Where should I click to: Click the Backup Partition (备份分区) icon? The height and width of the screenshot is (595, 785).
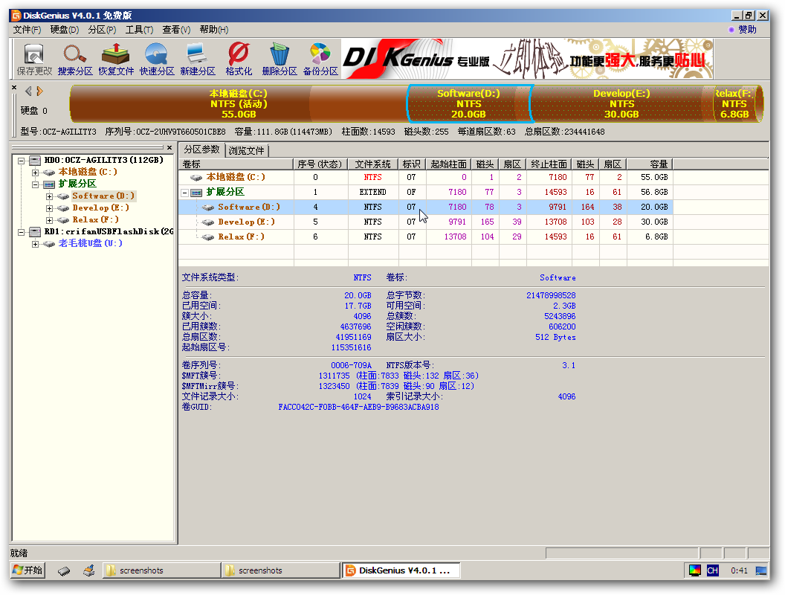(320, 59)
